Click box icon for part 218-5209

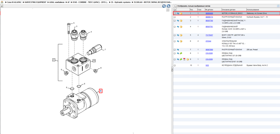pyautogui.click(x=188, y=59)
